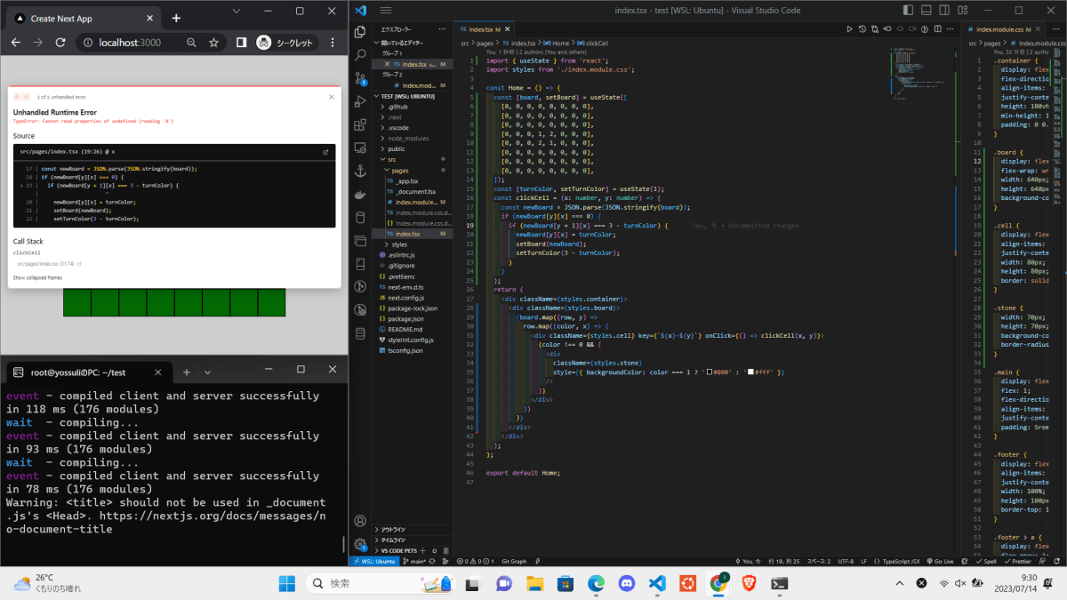Open Discord from the taskbar
Image resolution: width=1067 pixels, height=600 pixels.
(626, 583)
